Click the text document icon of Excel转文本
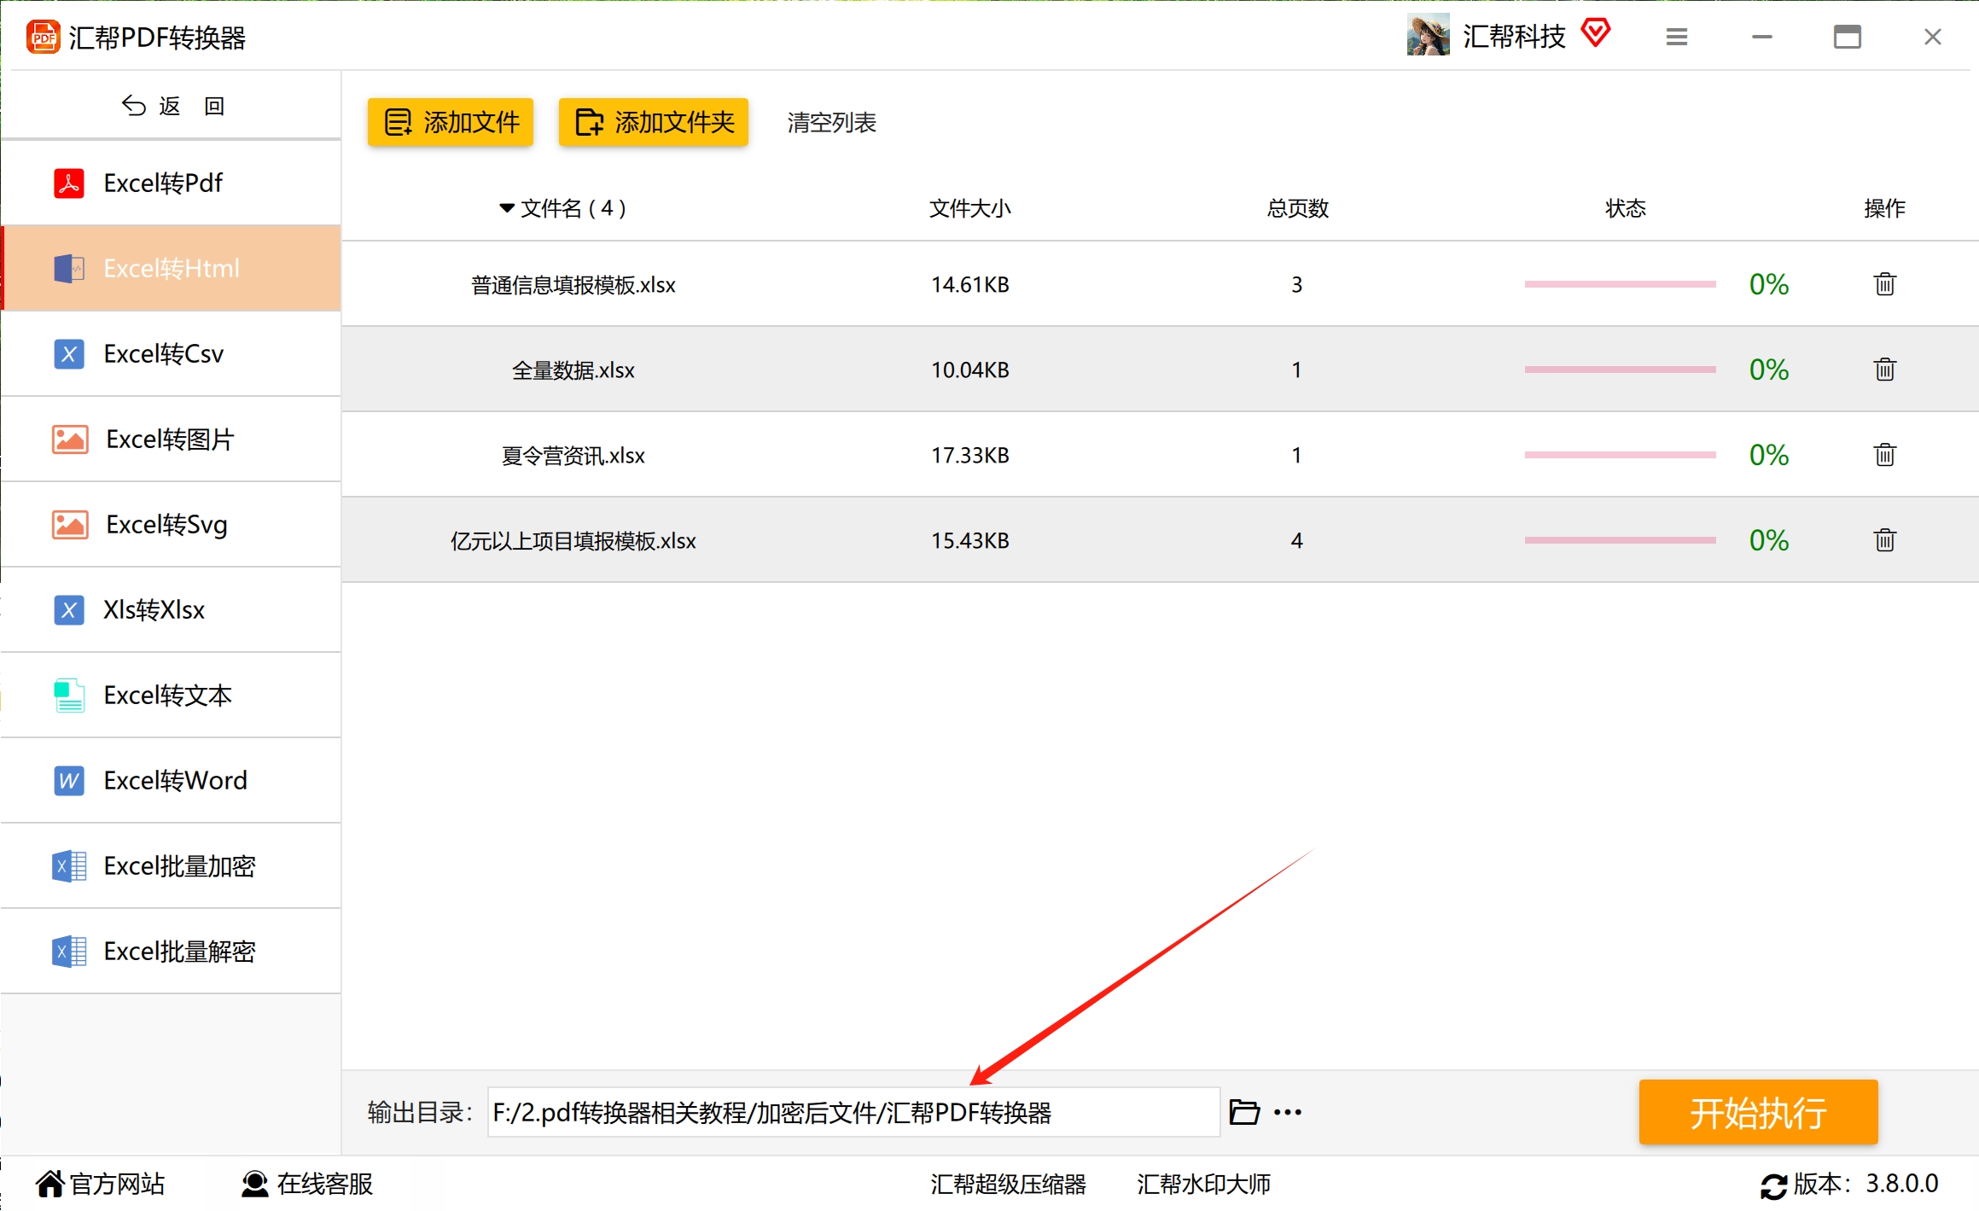 click(69, 696)
